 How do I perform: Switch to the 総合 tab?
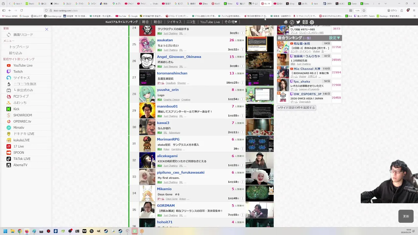[x=145, y=22]
